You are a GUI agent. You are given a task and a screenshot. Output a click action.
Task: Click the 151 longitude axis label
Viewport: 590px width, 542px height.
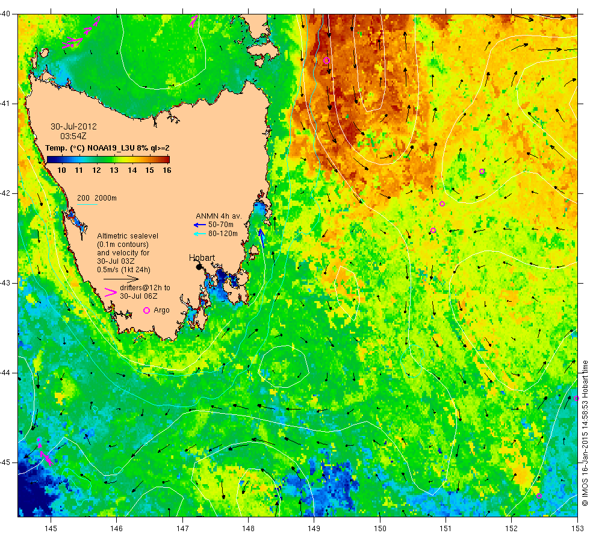(446, 529)
